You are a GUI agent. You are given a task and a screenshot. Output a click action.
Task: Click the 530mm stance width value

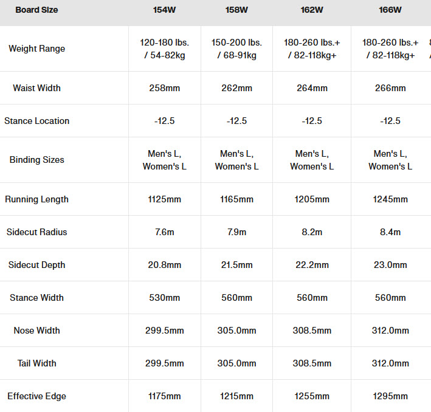(165, 298)
